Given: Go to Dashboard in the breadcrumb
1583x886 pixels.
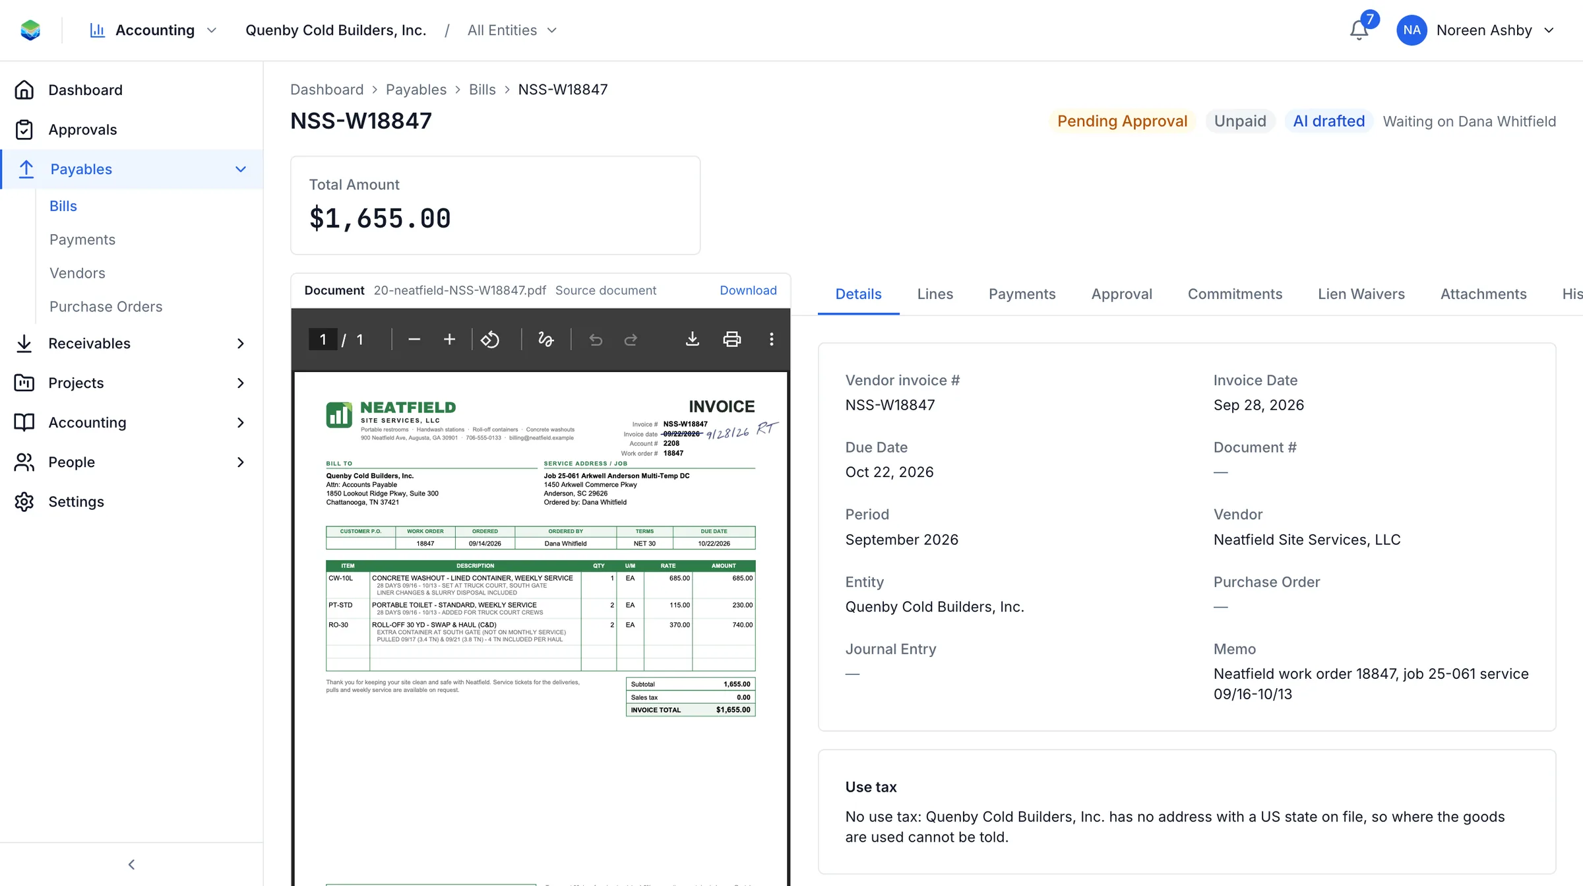Looking at the screenshot, I should (326, 90).
